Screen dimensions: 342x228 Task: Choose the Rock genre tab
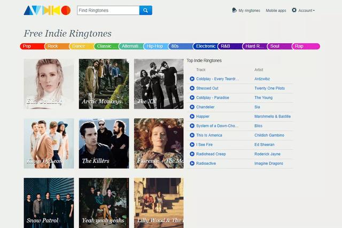[53, 46]
